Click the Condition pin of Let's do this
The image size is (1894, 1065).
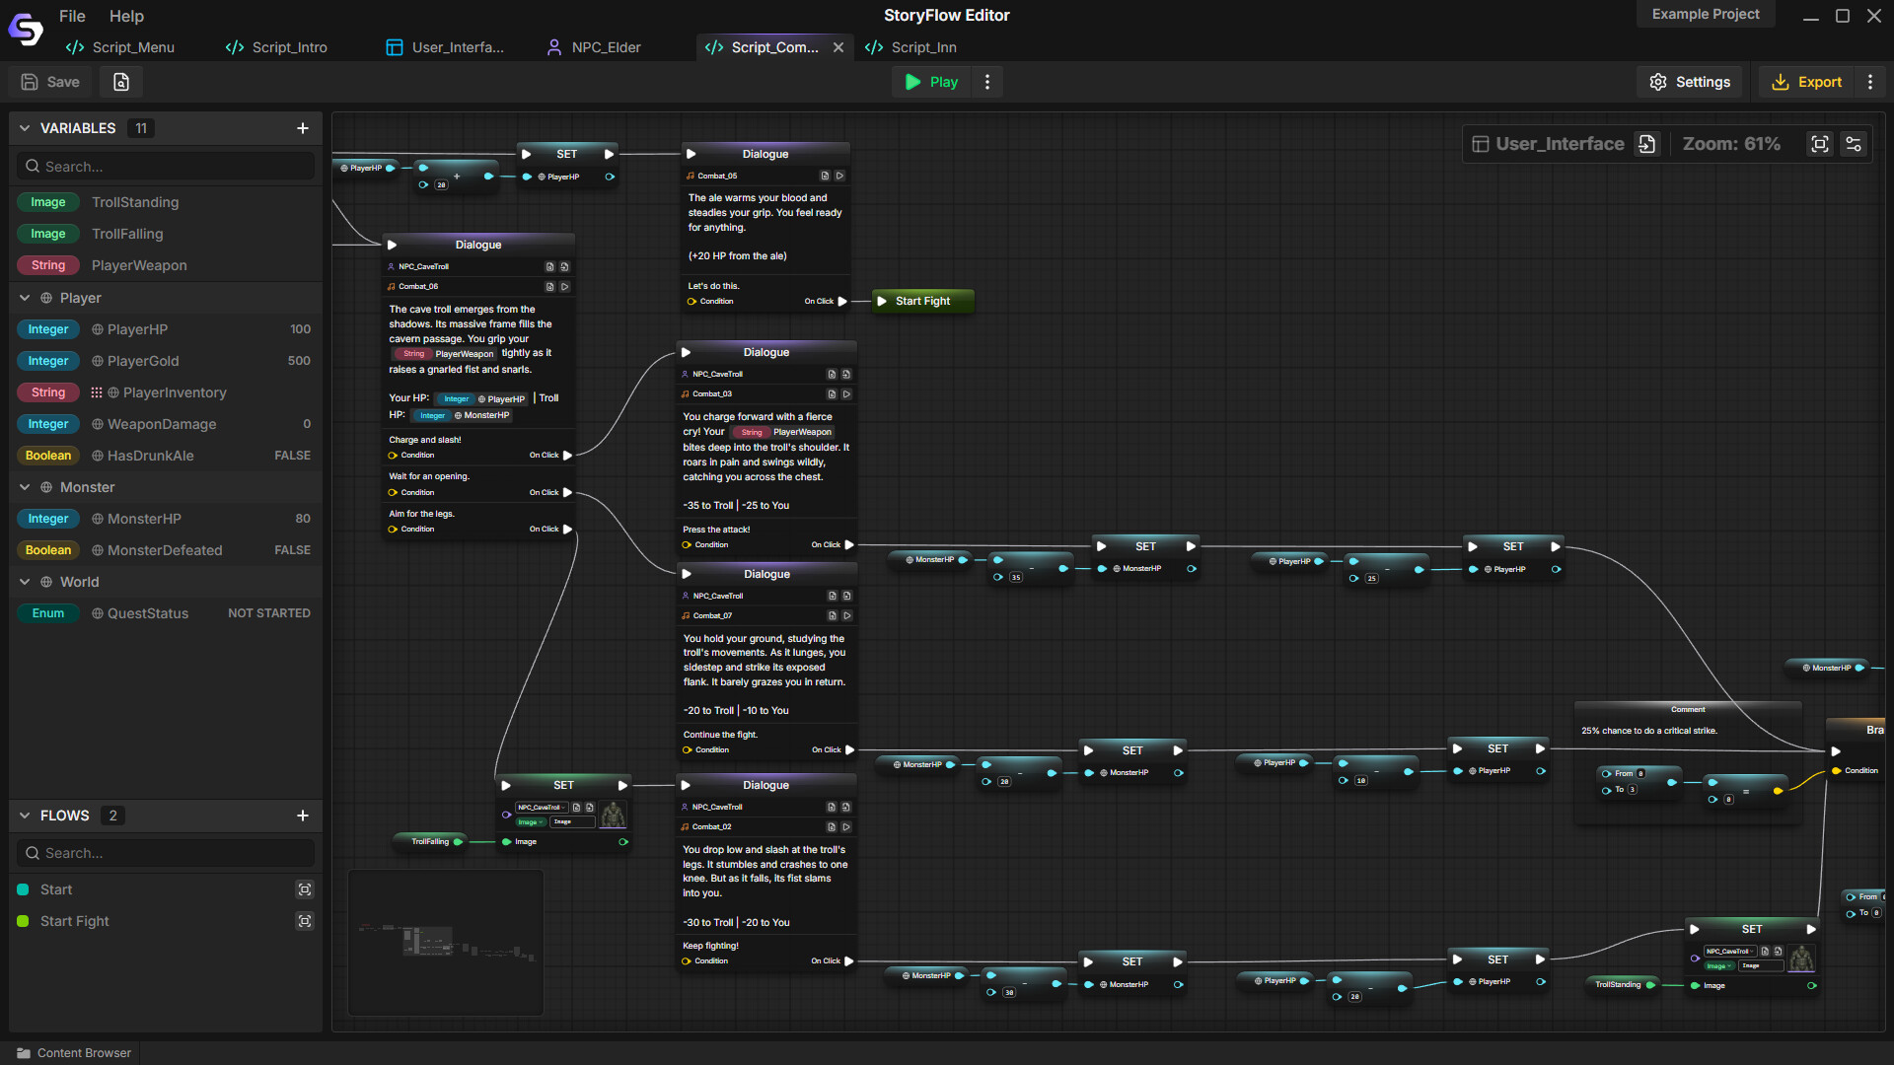pyautogui.click(x=692, y=302)
